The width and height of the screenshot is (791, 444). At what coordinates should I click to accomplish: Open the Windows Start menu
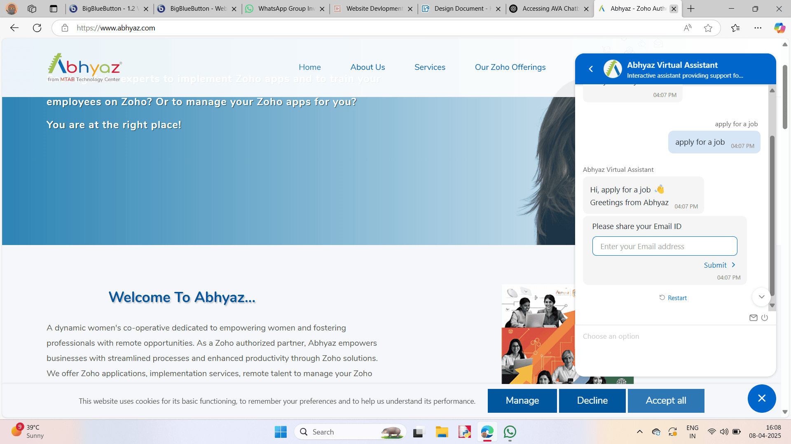click(x=281, y=432)
